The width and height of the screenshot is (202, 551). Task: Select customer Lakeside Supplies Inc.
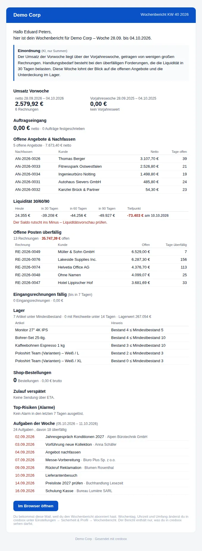pos(77,259)
